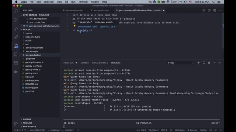This screenshot has height=132, width=236.
Task: Open the Go menu
Action: click(x=66, y=2)
